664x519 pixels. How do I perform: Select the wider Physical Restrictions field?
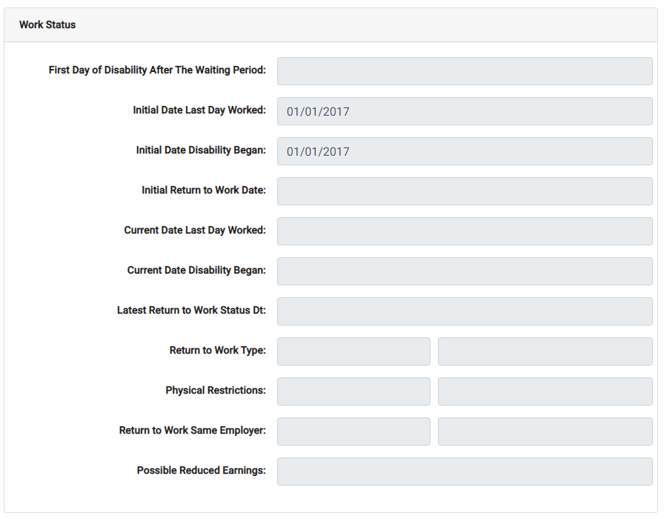click(x=545, y=391)
